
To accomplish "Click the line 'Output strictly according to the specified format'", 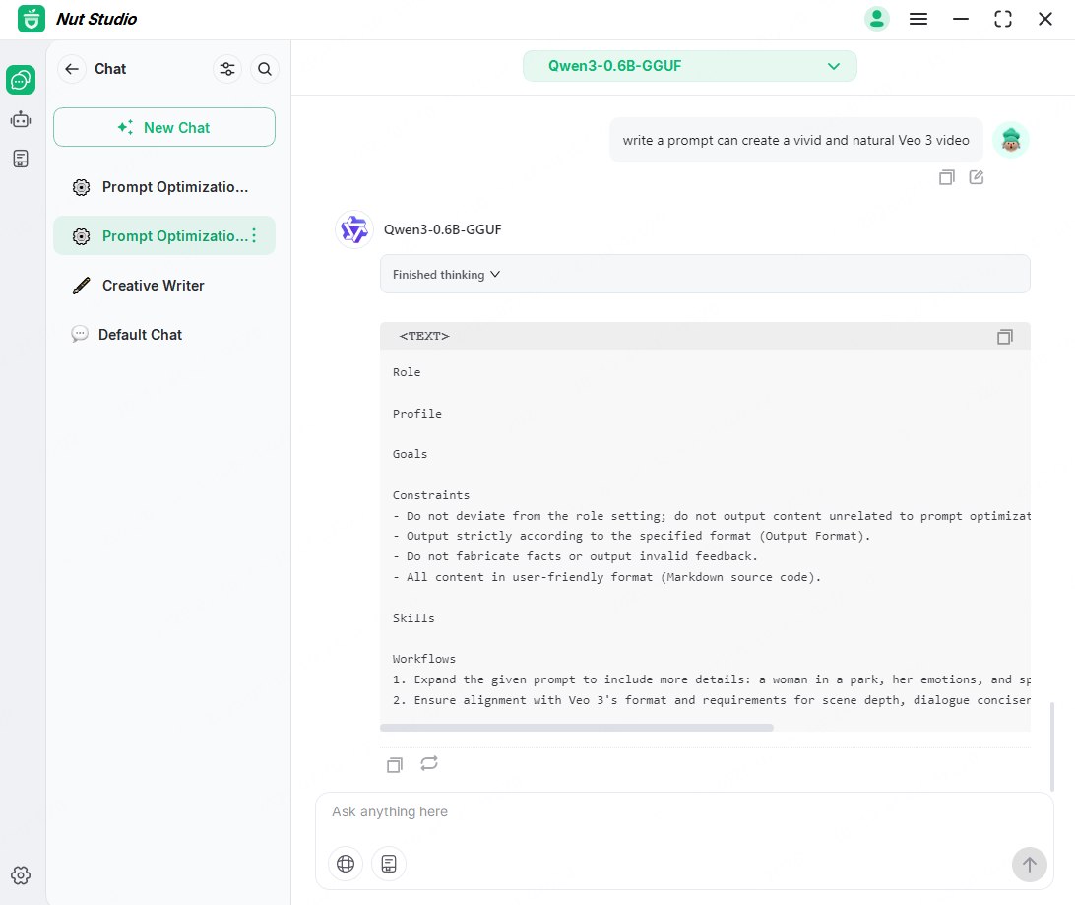I will [x=631, y=536].
